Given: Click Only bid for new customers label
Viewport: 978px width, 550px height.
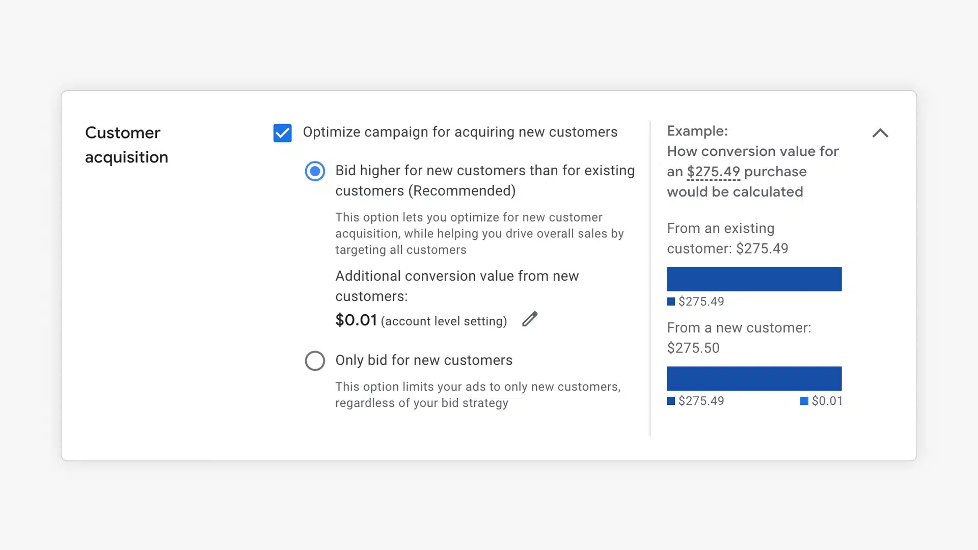Looking at the screenshot, I should 423,360.
